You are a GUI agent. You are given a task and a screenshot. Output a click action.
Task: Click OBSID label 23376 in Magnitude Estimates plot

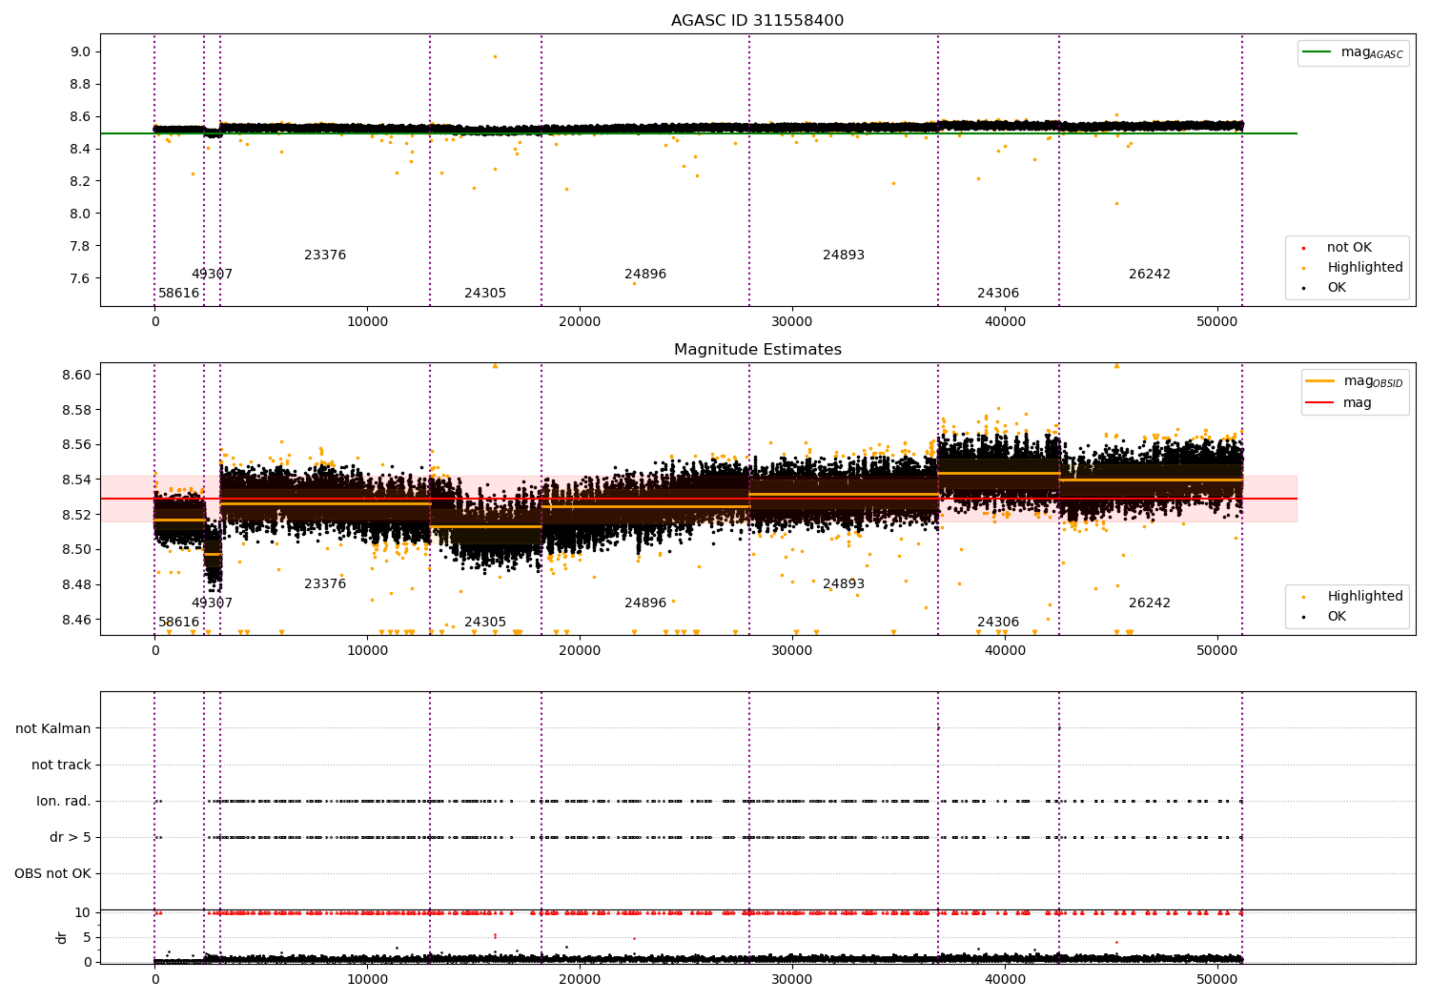point(325,584)
